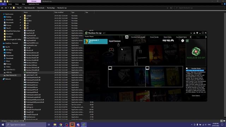Click the Explorer search box
Screen dimensions: 226x127
point(199,8)
